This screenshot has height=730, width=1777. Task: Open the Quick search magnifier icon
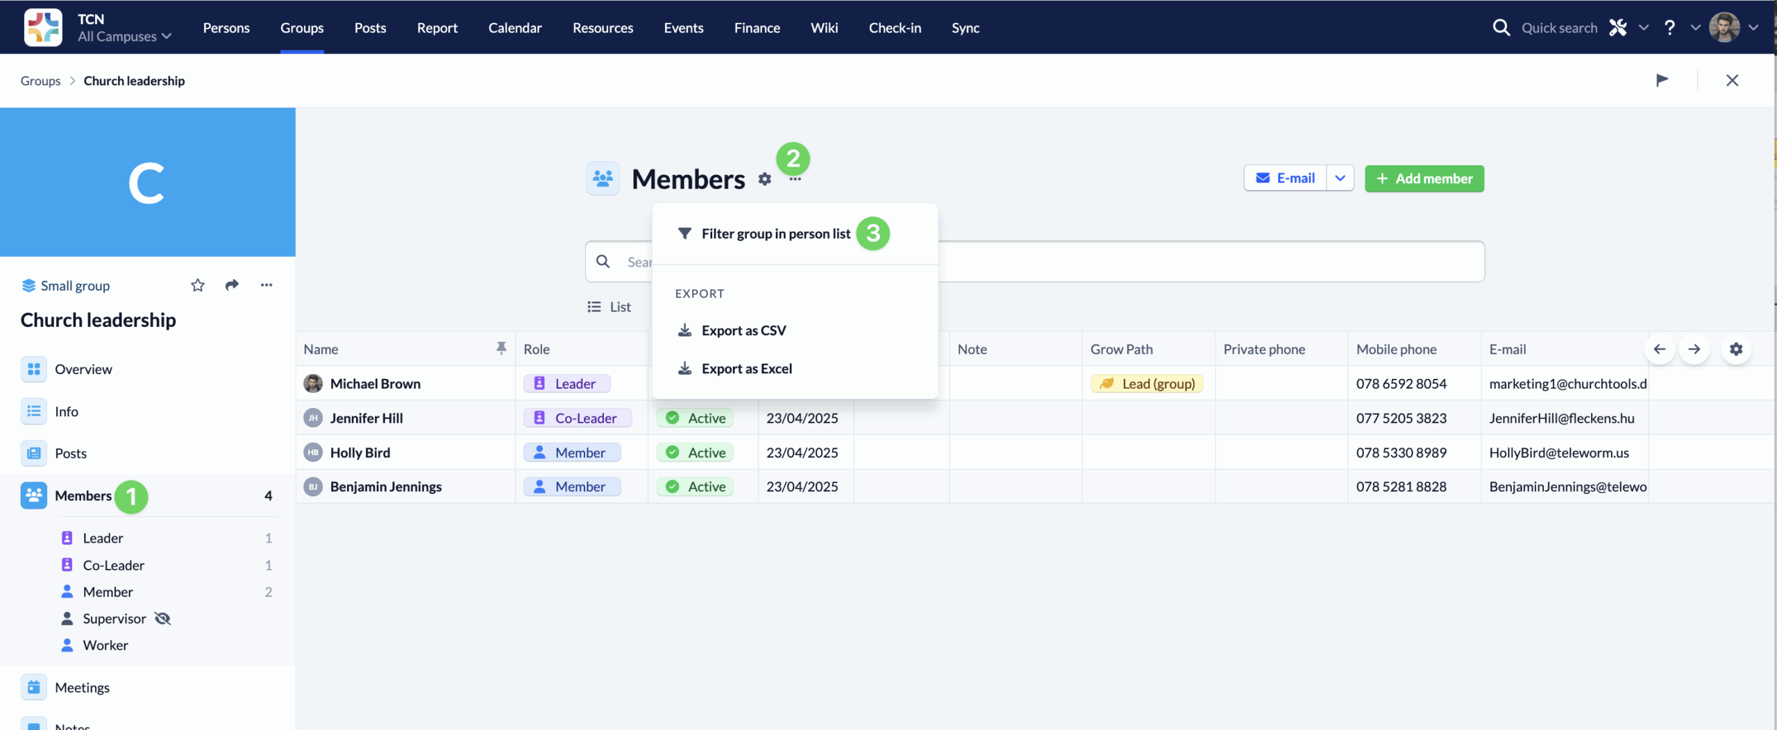coord(1501,28)
